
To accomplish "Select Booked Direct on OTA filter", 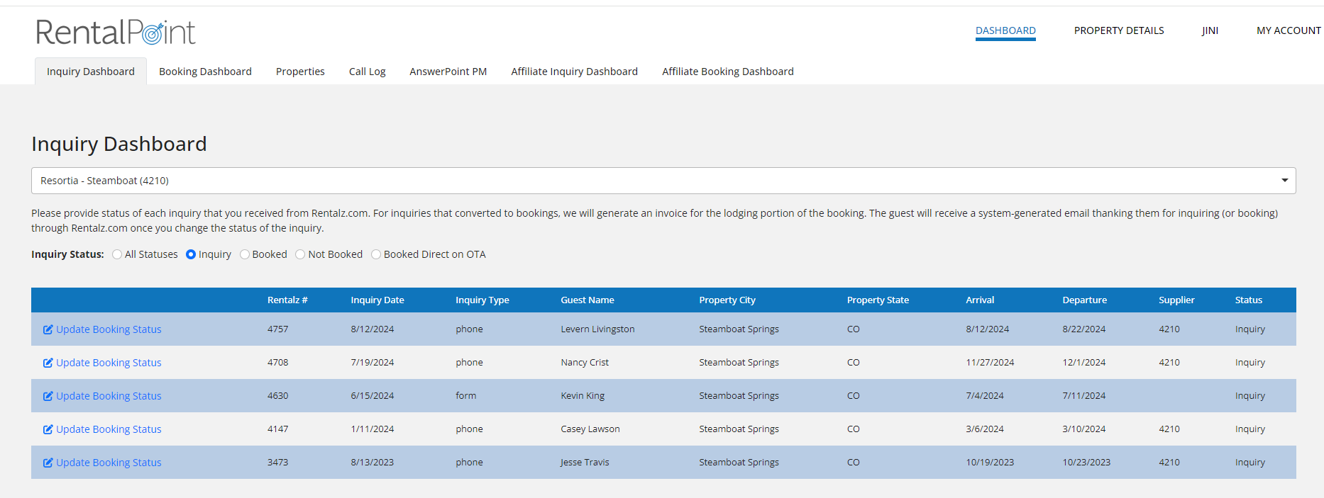I will (x=376, y=254).
